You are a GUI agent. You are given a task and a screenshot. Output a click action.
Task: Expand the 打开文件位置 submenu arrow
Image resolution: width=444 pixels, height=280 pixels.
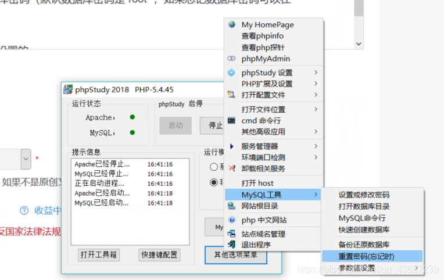point(316,109)
